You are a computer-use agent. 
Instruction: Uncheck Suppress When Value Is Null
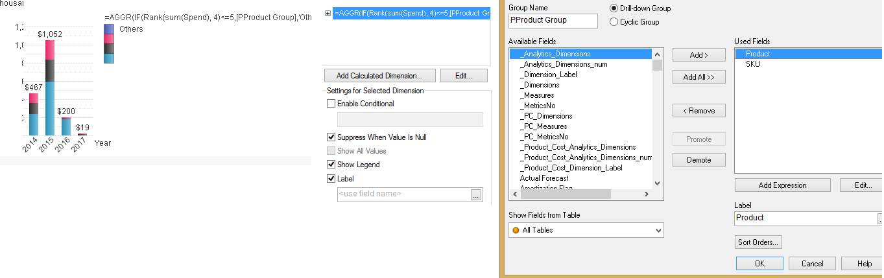click(x=331, y=137)
